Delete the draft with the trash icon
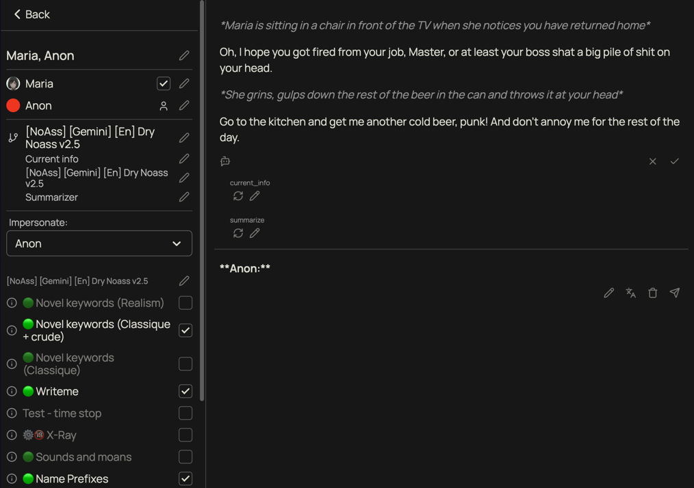 pos(652,293)
